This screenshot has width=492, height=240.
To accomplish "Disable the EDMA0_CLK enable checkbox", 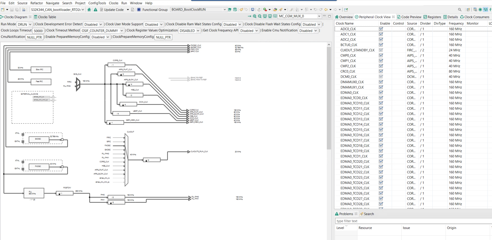I will (x=381, y=93).
